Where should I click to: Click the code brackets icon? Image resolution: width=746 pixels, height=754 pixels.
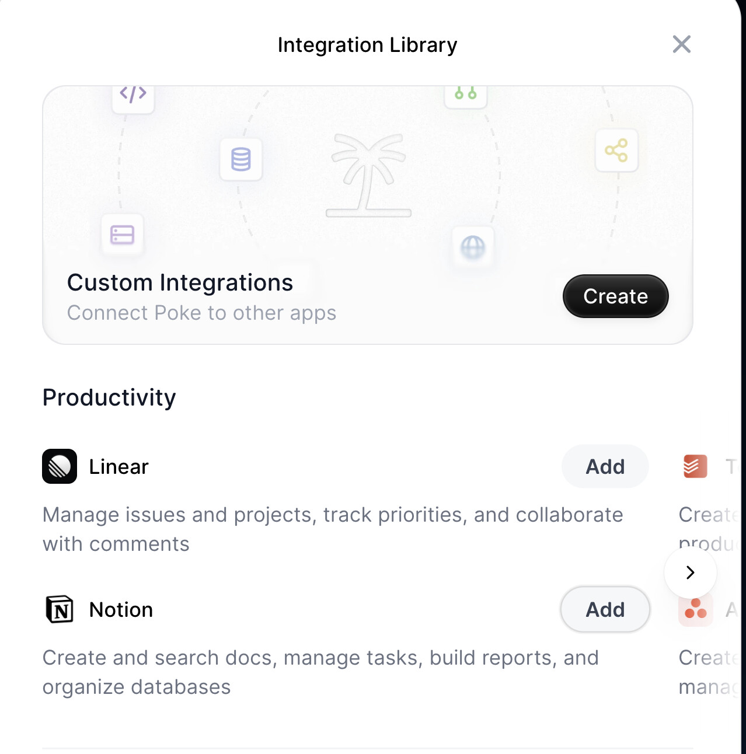coord(133,95)
